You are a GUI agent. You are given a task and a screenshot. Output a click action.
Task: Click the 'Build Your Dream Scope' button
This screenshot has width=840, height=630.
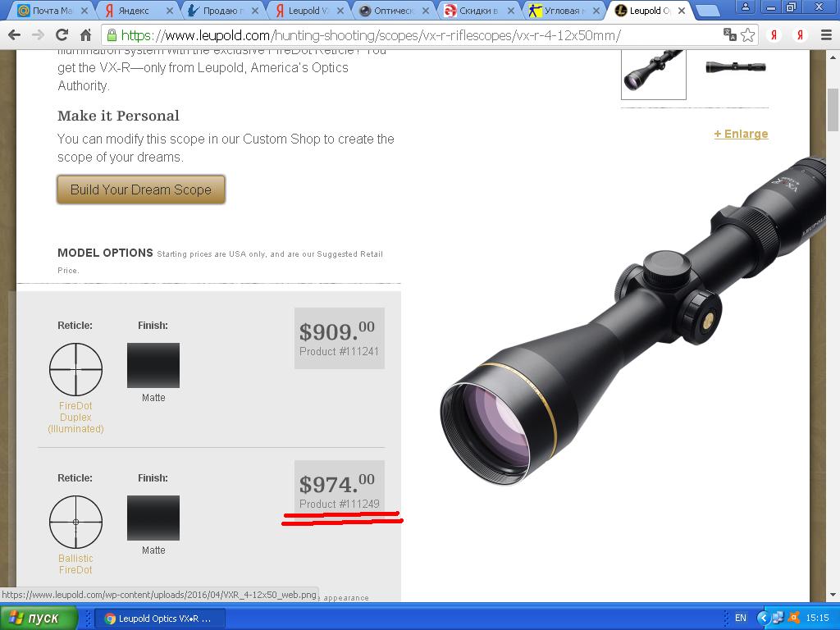coord(141,189)
